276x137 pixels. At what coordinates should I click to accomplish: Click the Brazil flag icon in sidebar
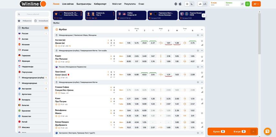pyautogui.click(x=19, y=111)
